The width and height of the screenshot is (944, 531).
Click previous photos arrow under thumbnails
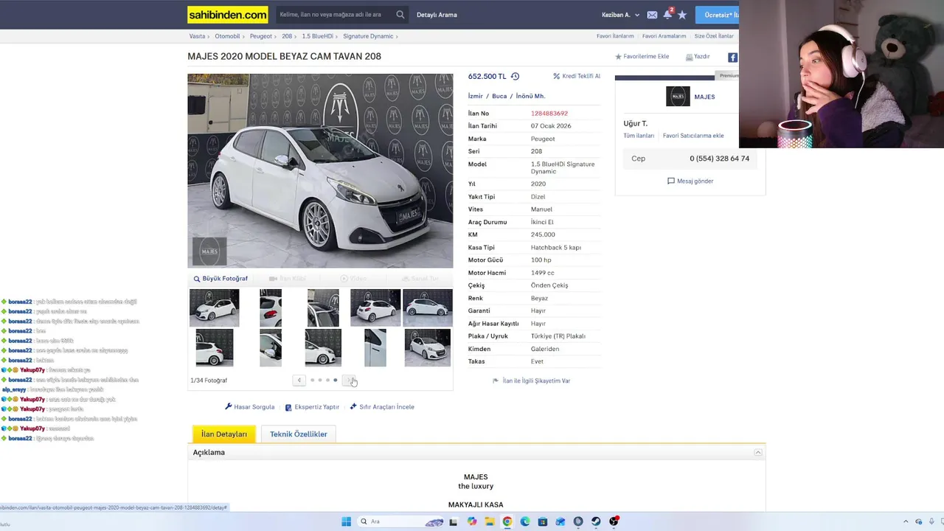[x=299, y=381]
